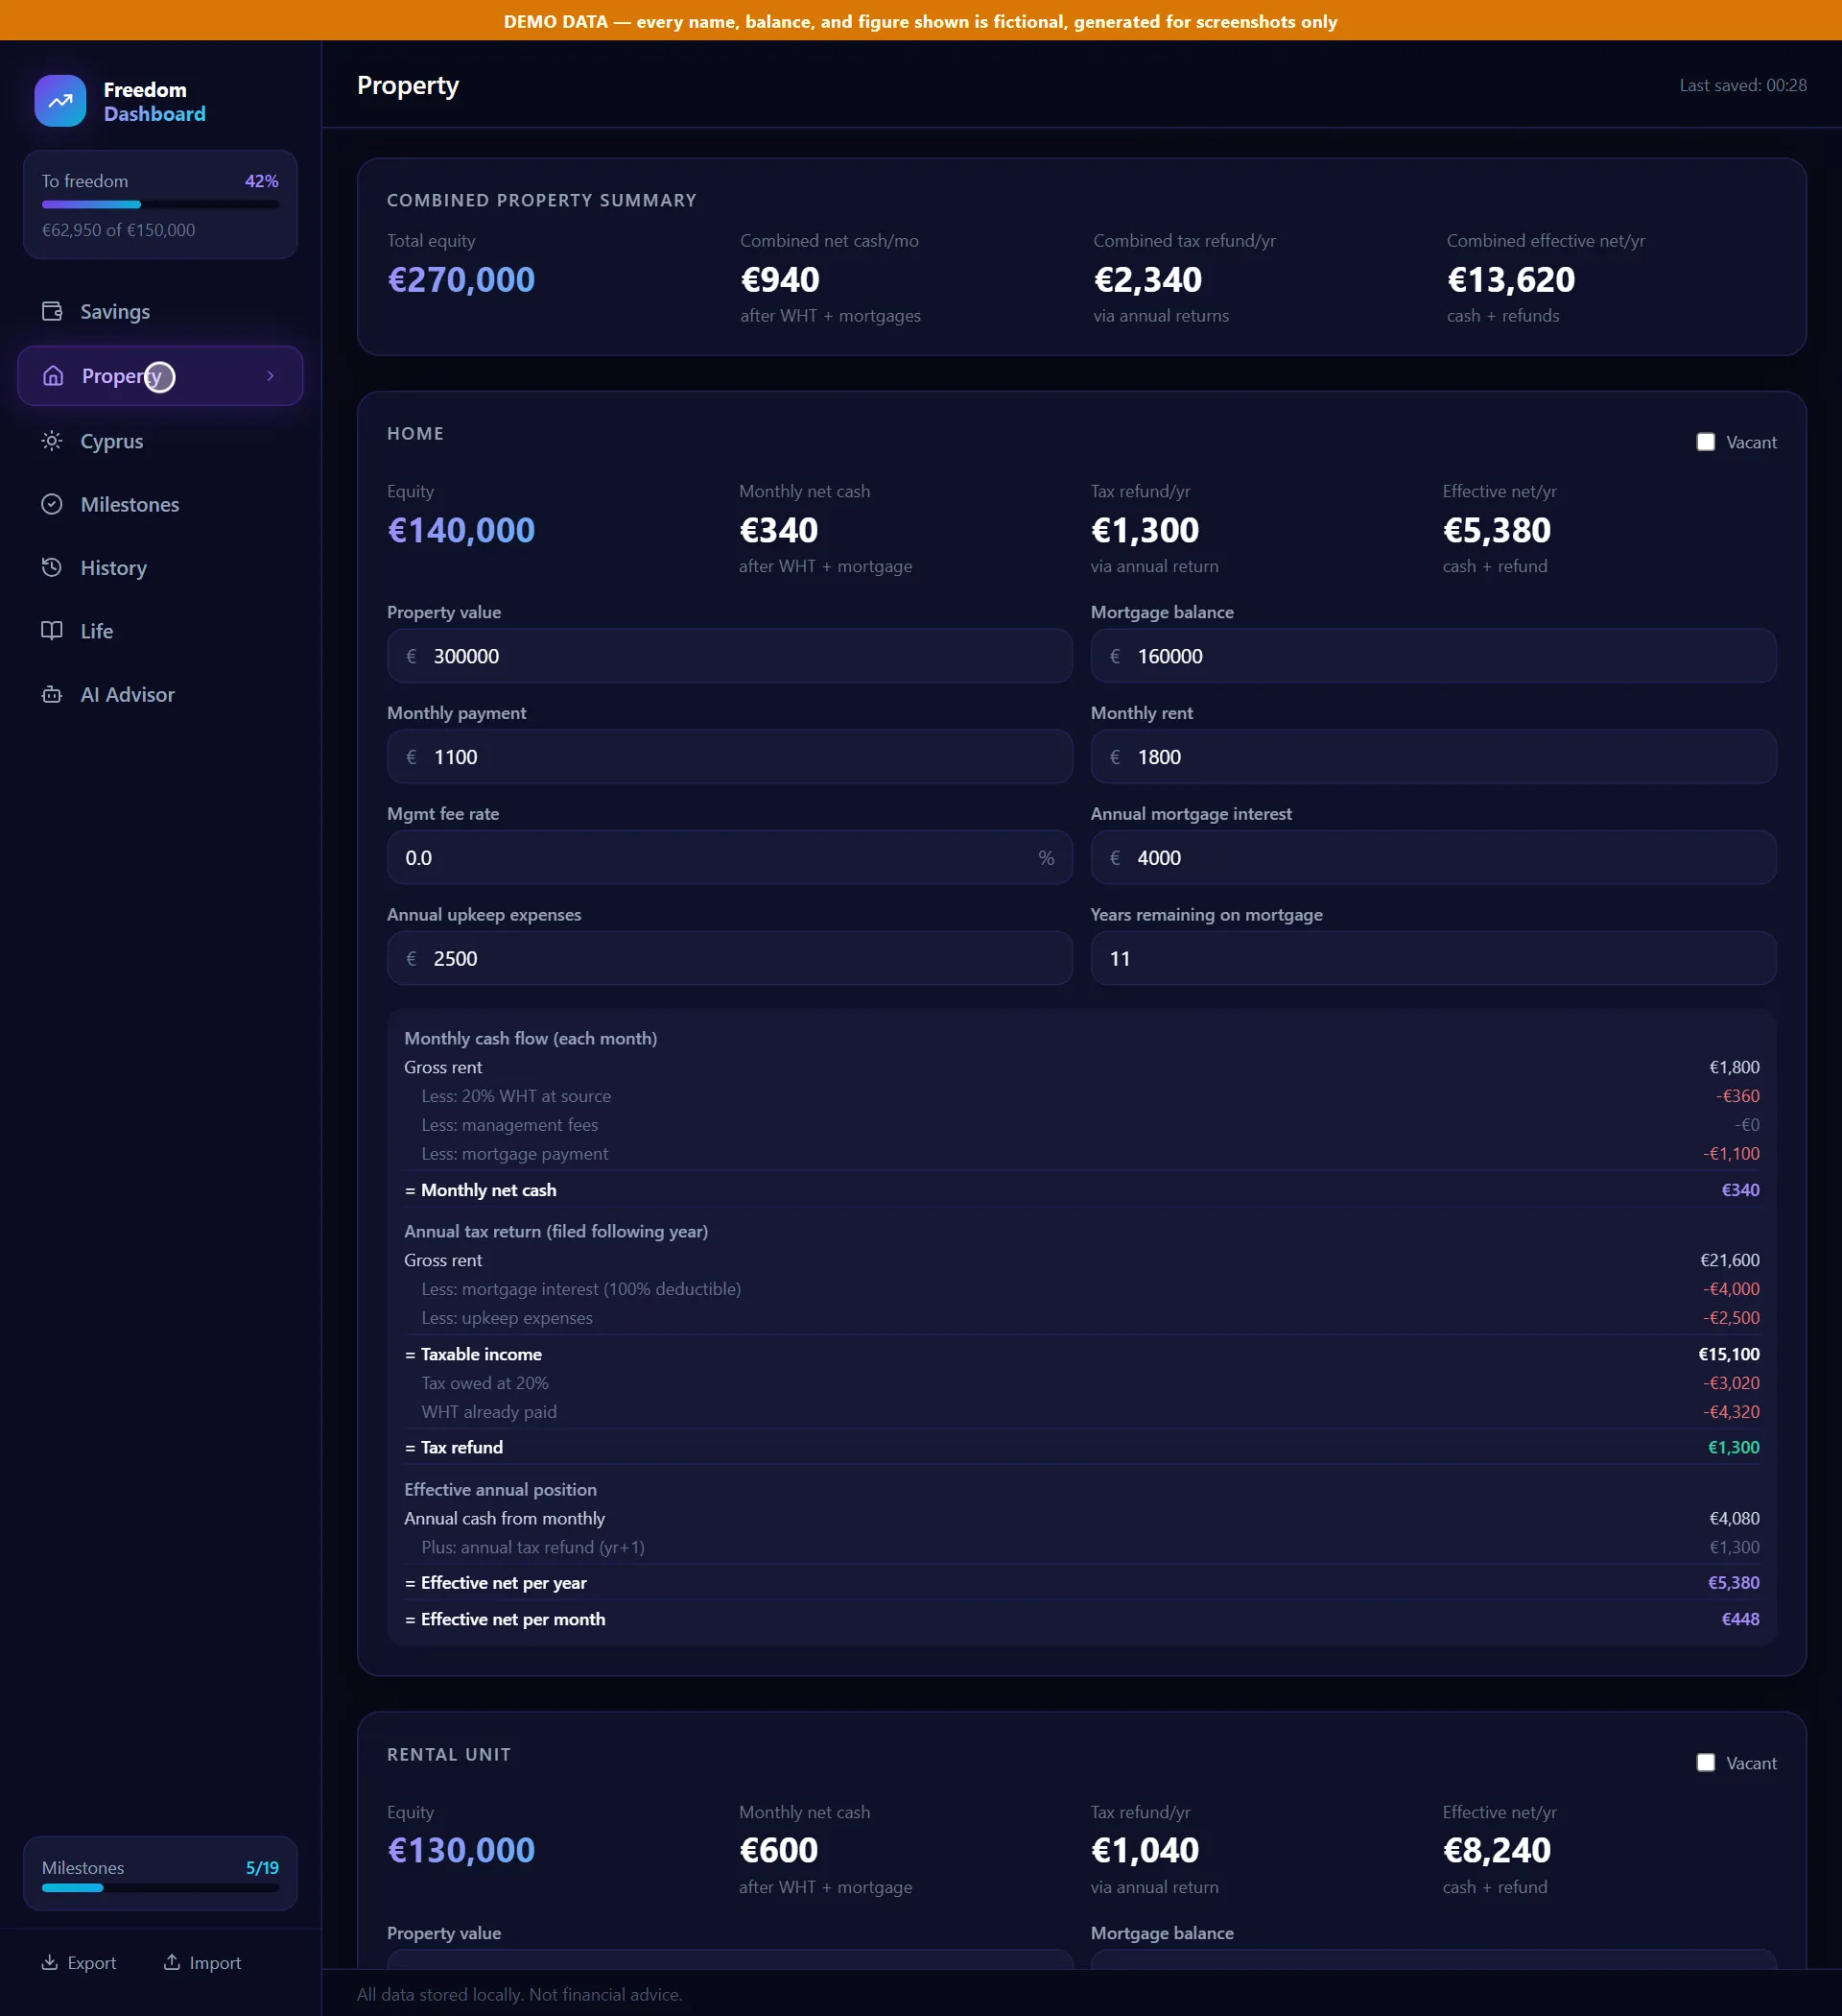This screenshot has height=2016, width=1842.
Task: Click the Import button label
Action: coord(215,1962)
